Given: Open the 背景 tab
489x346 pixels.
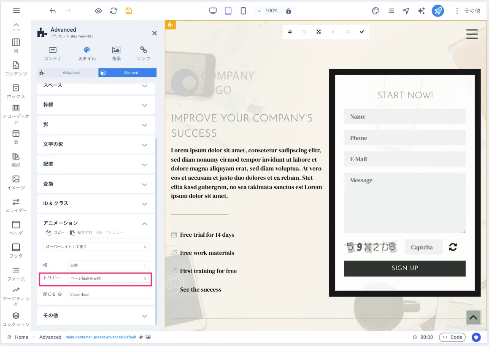Looking at the screenshot, I should click(x=116, y=54).
